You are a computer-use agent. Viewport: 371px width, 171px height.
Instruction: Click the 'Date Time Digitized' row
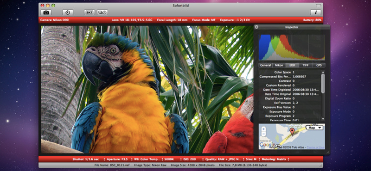[x=290, y=90]
